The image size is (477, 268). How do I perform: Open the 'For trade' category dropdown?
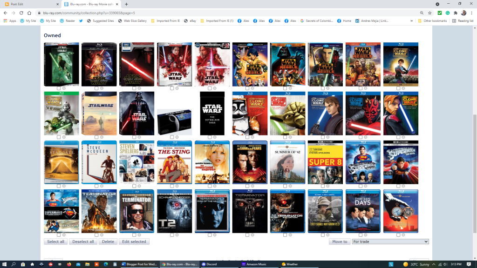click(x=390, y=241)
